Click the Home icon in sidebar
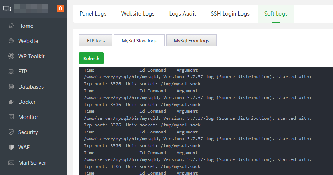Image resolution: width=333 pixels, height=175 pixels. click(x=11, y=26)
